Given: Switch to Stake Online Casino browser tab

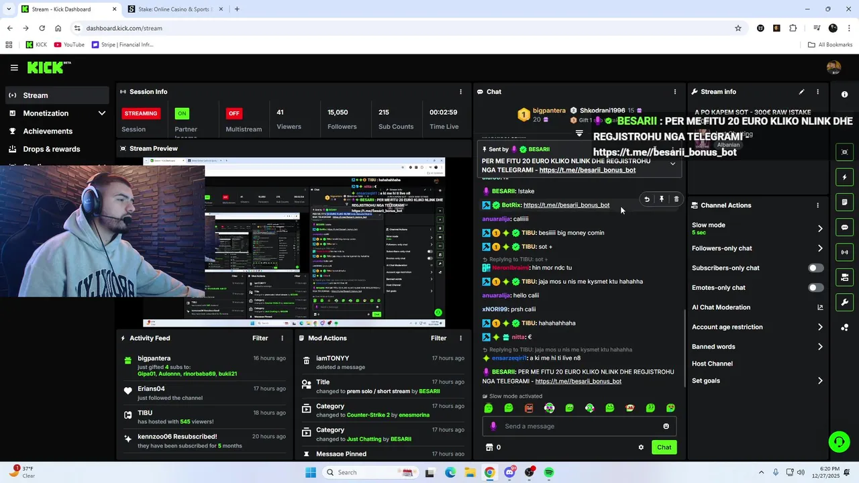Looking at the screenshot, I should 174,9.
